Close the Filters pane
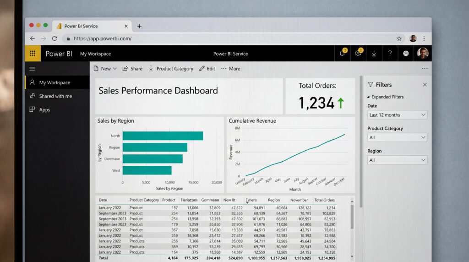The height and width of the screenshot is (262, 469). pos(425,85)
